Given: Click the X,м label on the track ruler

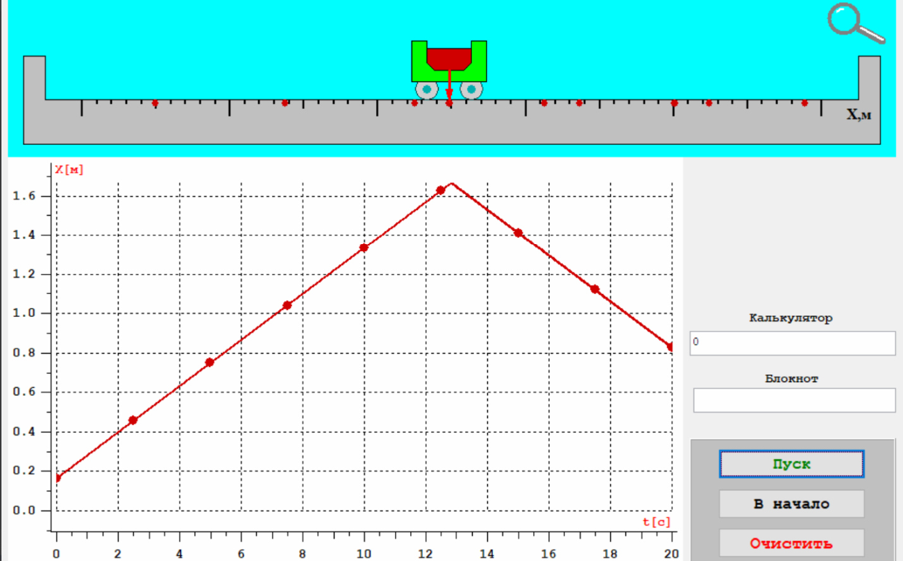Looking at the screenshot, I should click(x=859, y=115).
